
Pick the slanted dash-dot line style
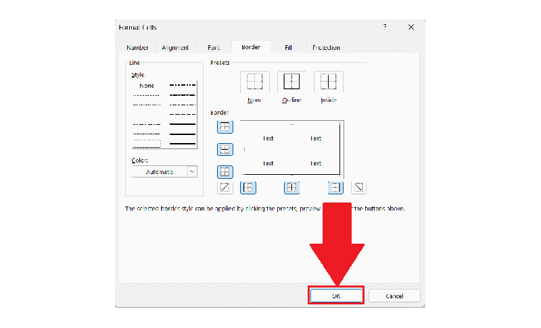click(183, 95)
